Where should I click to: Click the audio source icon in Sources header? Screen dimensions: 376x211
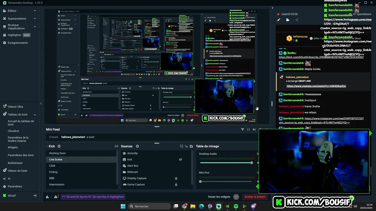pyautogui.click(x=187, y=146)
